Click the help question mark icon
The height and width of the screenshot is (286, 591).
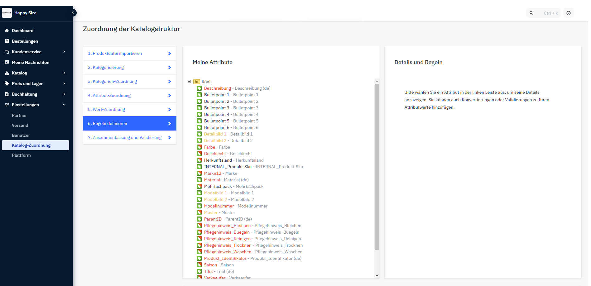[569, 13]
